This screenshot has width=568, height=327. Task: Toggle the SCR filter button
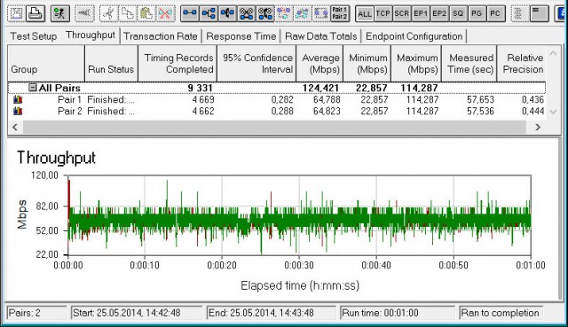tap(402, 14)
